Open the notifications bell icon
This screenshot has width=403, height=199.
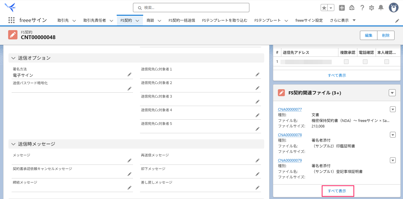coord(381,8)
